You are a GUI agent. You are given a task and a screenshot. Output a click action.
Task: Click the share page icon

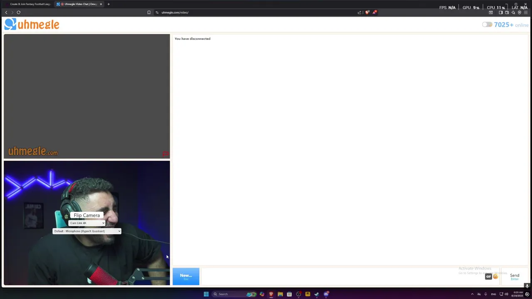pyautogui.click(x=360, y=12)
